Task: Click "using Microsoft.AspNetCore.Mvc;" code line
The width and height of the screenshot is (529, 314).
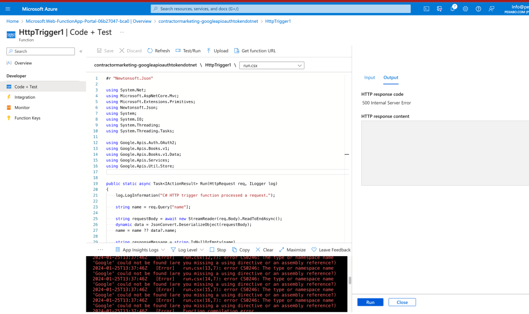Action: pyautogui.click(x=142, y=96)
